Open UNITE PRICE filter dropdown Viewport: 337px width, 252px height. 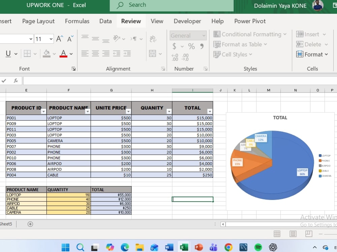coord(128,111)
